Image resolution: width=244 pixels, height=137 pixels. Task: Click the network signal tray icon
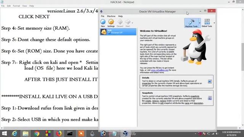213,134
